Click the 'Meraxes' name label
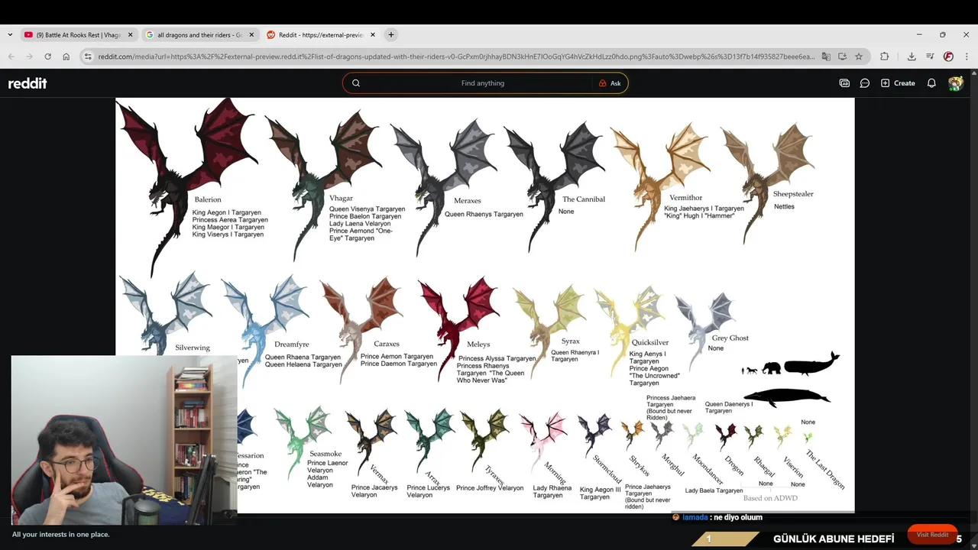 468,201
